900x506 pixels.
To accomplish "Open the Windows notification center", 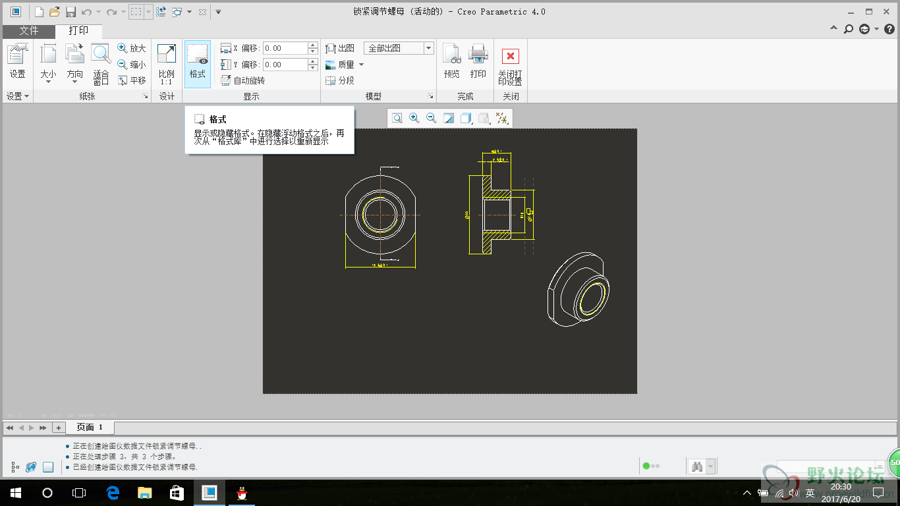I will [878, 493].
